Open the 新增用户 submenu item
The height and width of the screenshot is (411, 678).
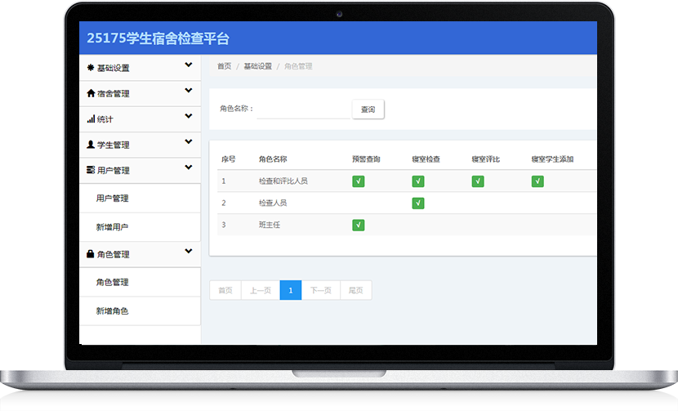[112, 226]
